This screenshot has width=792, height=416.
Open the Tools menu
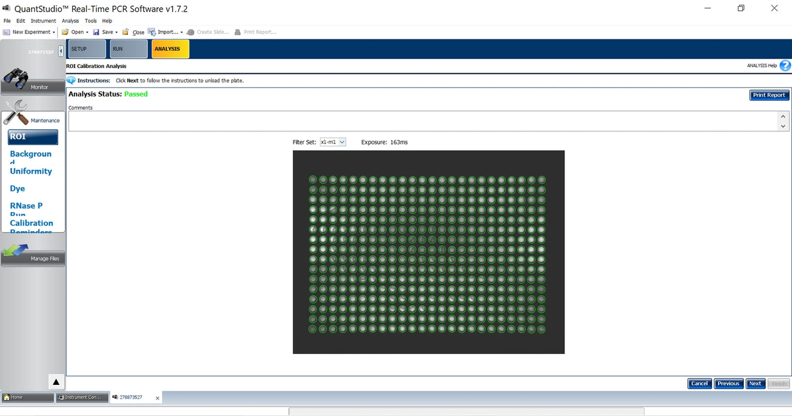pos(90,21)
